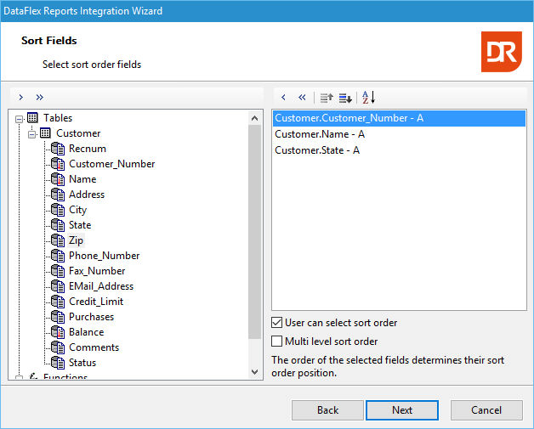Click the Customer table icon

45,133
